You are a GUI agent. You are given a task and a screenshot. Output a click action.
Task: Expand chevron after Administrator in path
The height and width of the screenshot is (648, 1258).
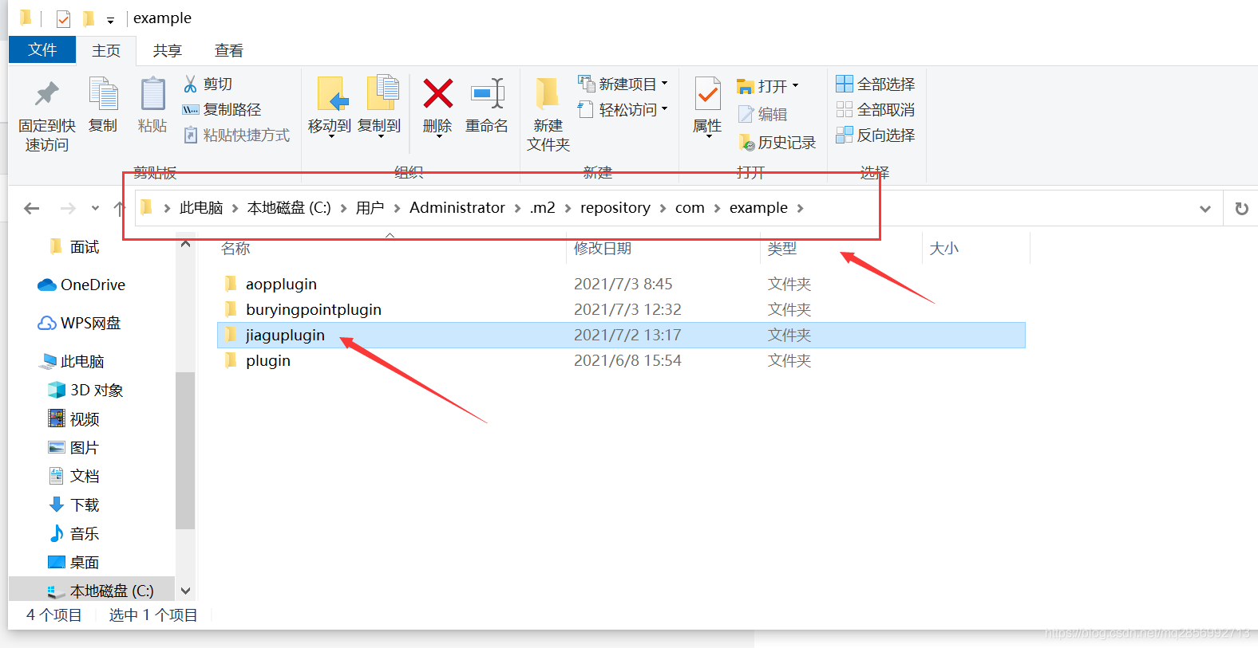[517, 208]
